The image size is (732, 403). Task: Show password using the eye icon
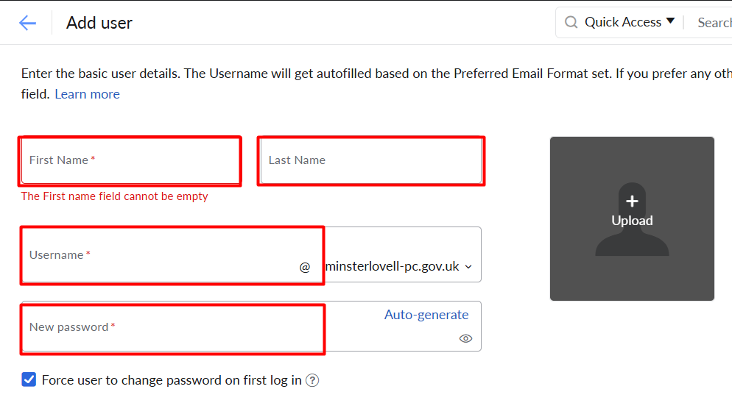click(x=465, y=338)
